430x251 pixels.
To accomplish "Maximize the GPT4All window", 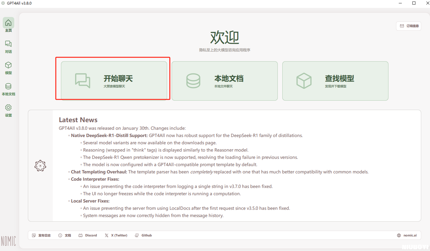I will click(x=414, y=3).
